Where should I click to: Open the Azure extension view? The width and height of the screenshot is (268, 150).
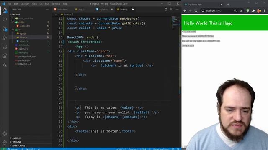pos(5,65)
